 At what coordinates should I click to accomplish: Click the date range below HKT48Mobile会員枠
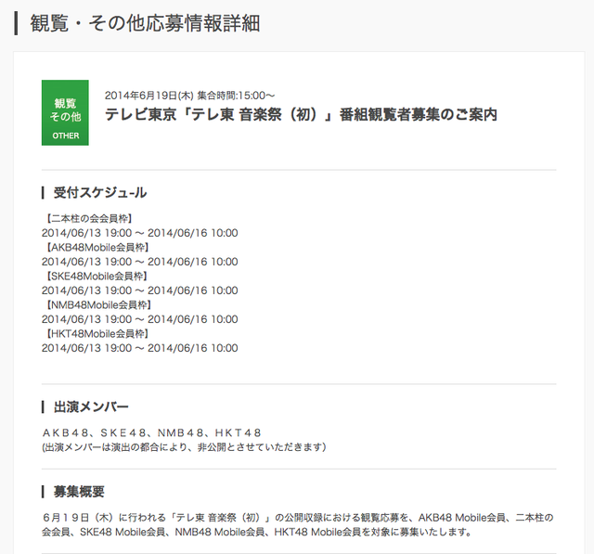(140, 348)
